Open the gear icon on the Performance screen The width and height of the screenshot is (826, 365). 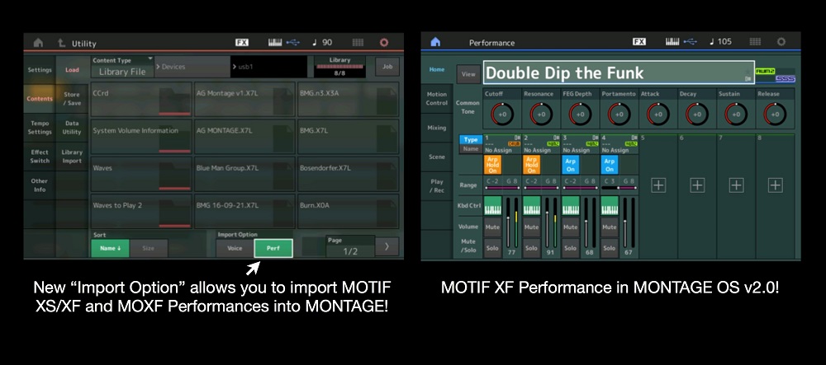[x=781, y=42]
